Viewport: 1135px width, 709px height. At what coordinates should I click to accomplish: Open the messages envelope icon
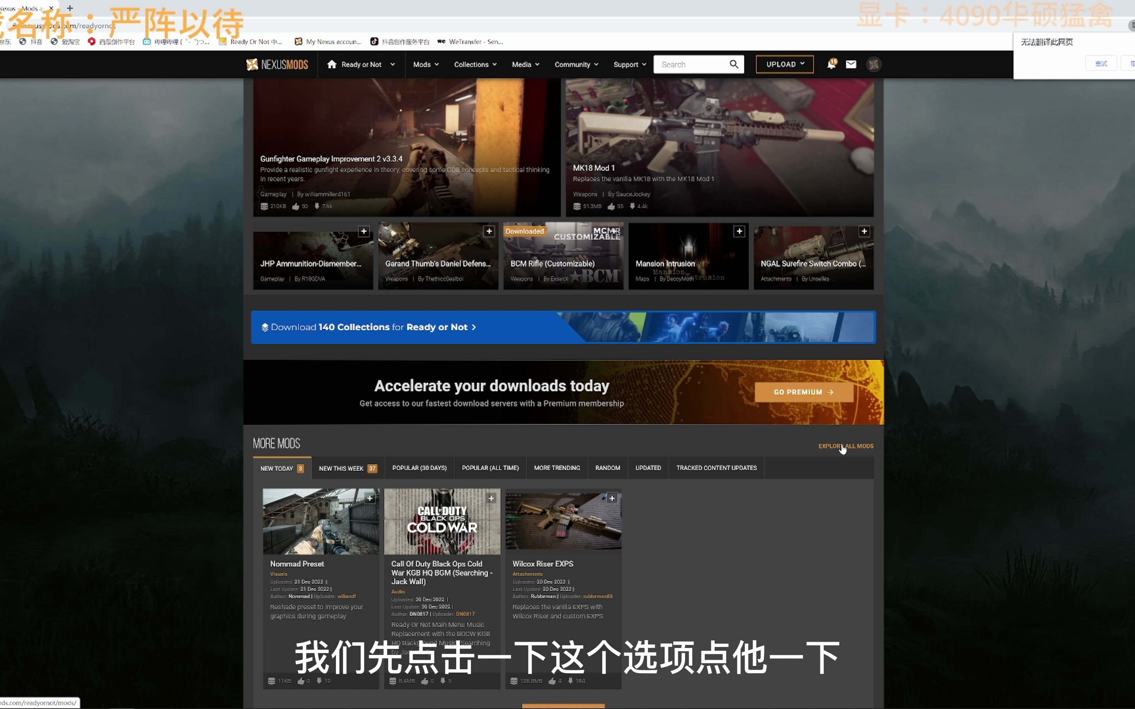coord(851,64)
